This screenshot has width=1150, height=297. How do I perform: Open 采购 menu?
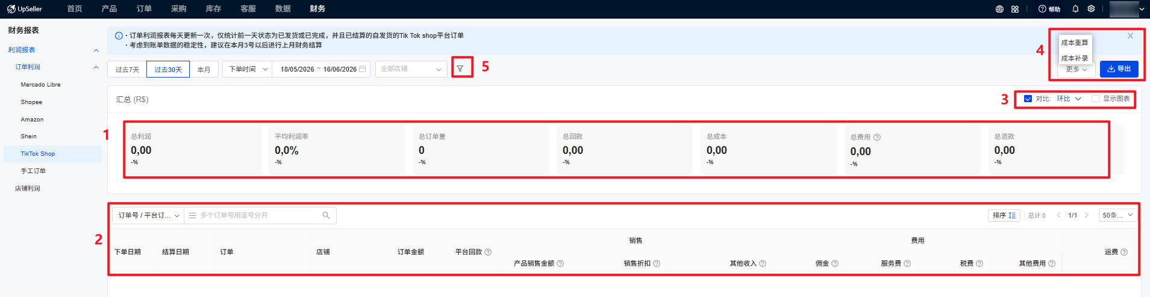click(178, 9)
